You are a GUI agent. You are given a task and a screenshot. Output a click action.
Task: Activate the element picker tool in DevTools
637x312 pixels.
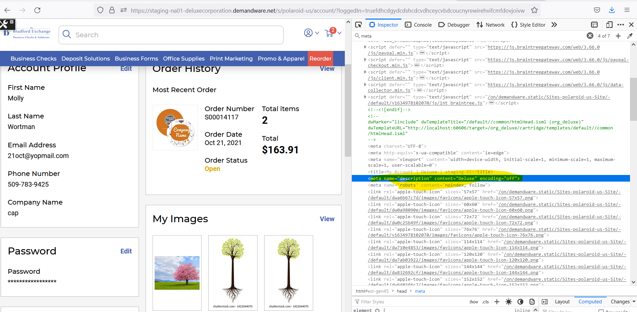358,25
